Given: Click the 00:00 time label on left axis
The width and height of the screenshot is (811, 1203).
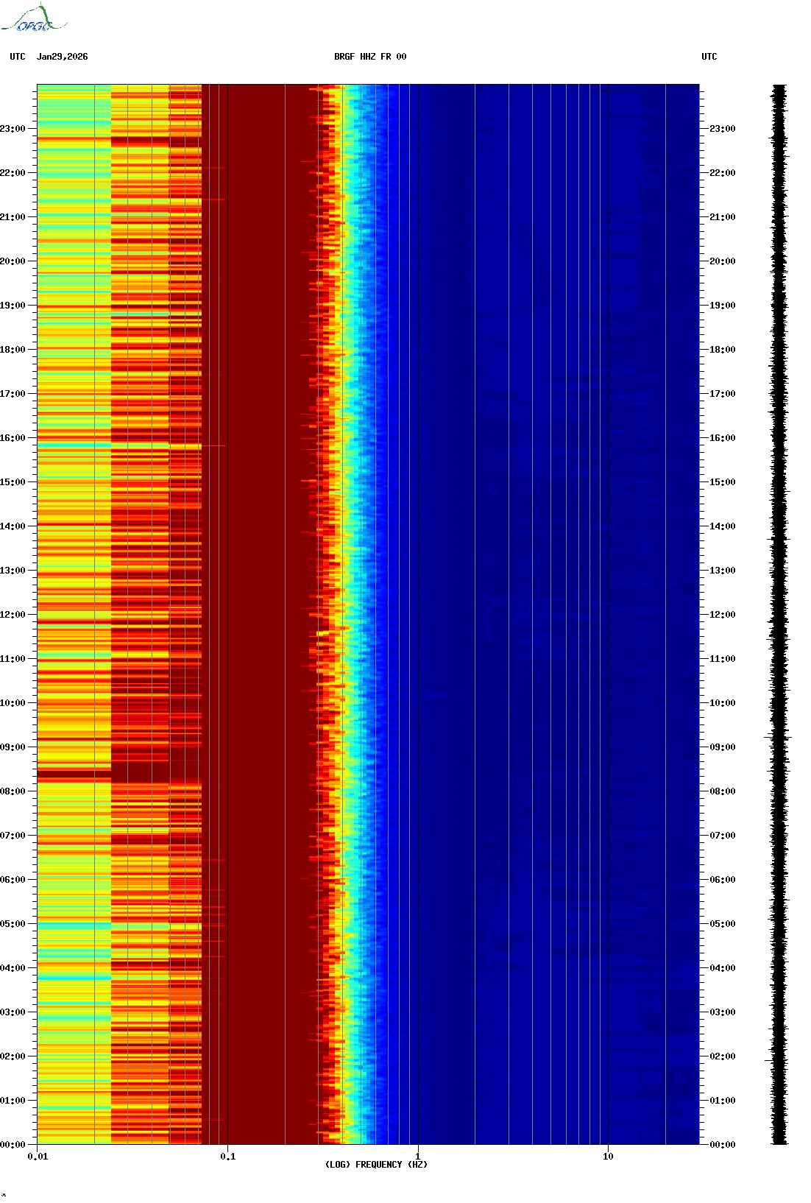Looking at the screenshot, I should pos(13,1145).
